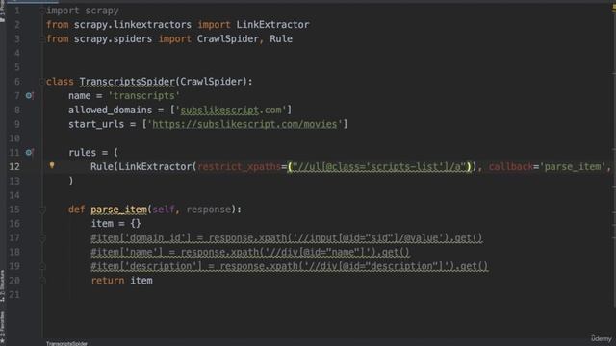Click line number 9 in the gutter
616x346 pixels.
click(17, 124)
